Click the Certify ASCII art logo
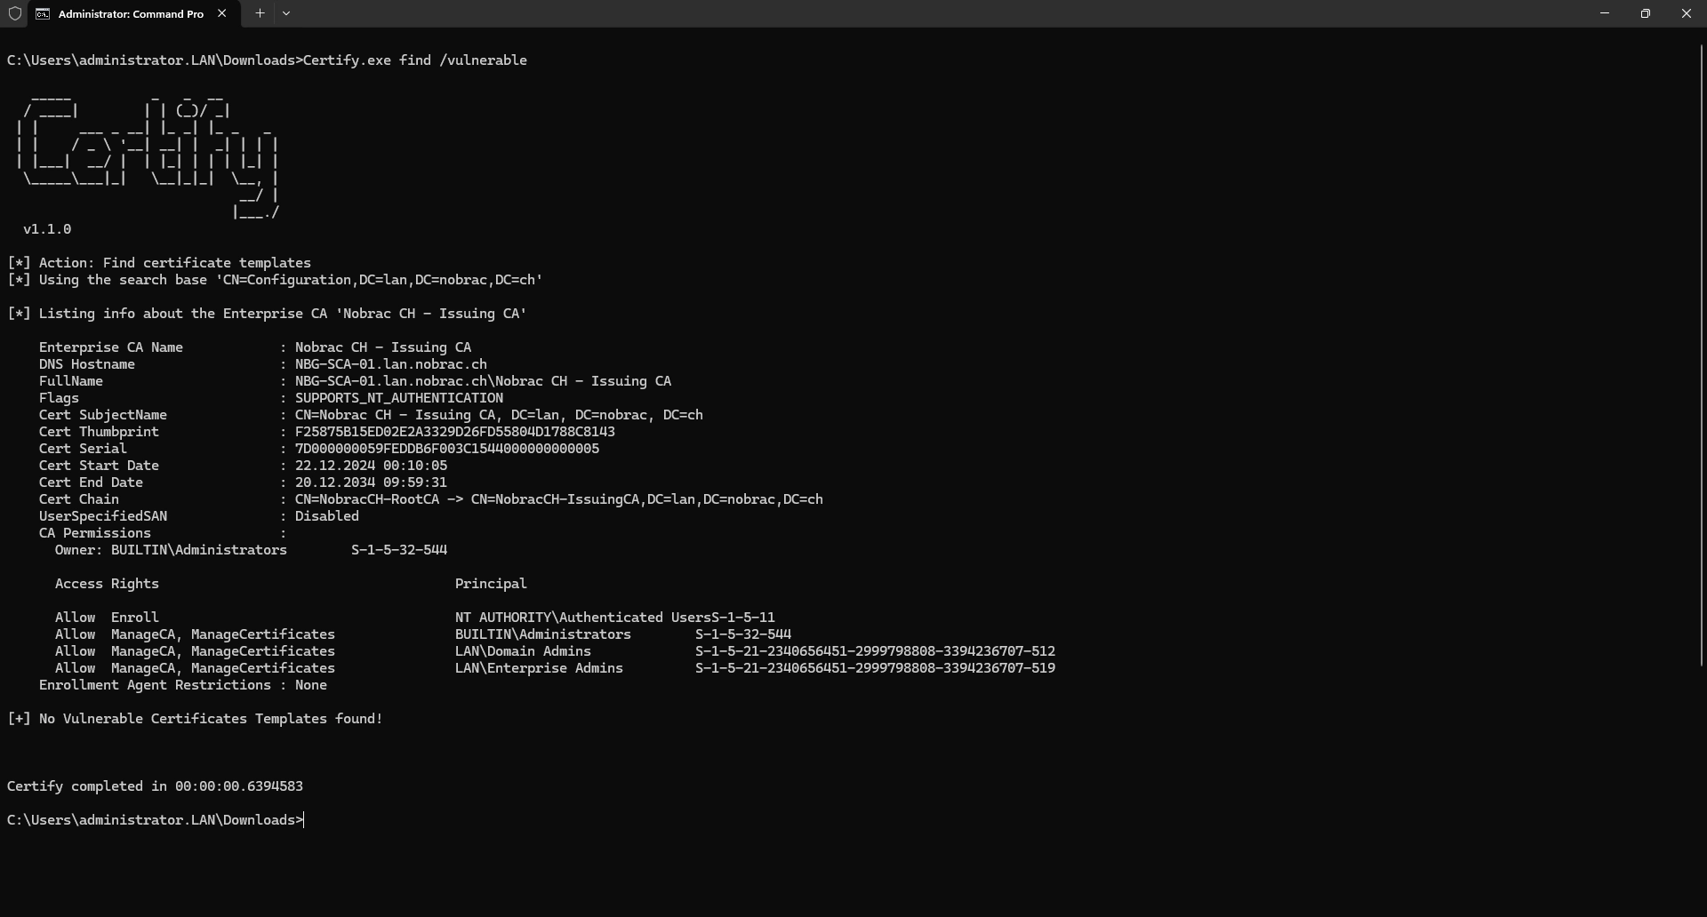The height and width of the screenshot is (917, 1707). click(x=148, y=156)
